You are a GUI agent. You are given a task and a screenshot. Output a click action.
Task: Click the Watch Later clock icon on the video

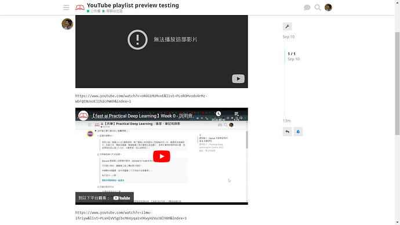click(x=219, y=114)
